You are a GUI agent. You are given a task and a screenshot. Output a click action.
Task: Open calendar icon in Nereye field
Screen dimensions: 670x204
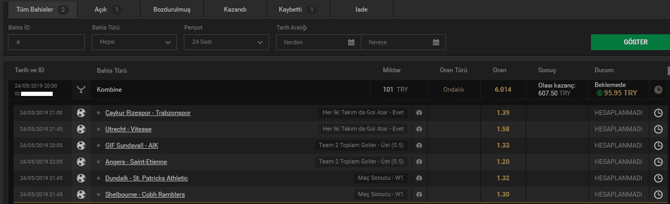coord(436,42)
